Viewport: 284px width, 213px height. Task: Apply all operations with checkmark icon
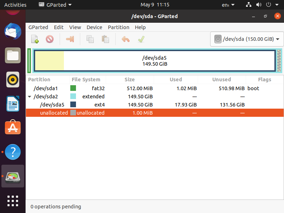(x=141, y=39)
